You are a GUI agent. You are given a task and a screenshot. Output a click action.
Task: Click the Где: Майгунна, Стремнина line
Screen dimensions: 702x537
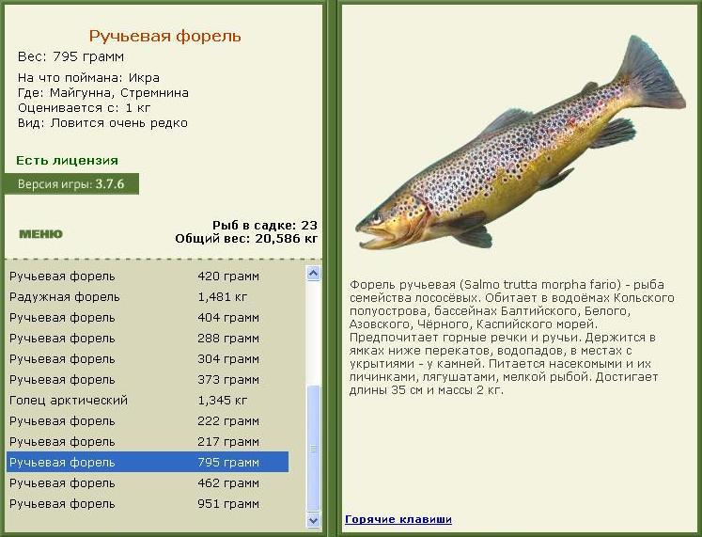point(103,93)
